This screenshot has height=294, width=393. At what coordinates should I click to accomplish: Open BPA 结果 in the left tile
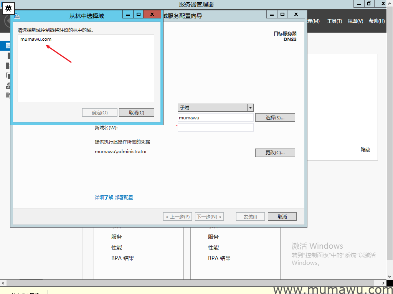(122, 258)
